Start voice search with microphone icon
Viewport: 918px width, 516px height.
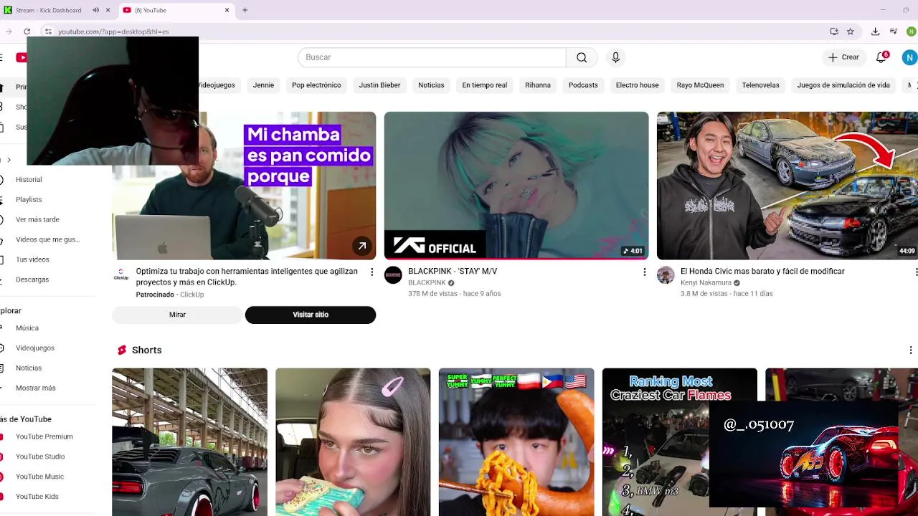615,57
